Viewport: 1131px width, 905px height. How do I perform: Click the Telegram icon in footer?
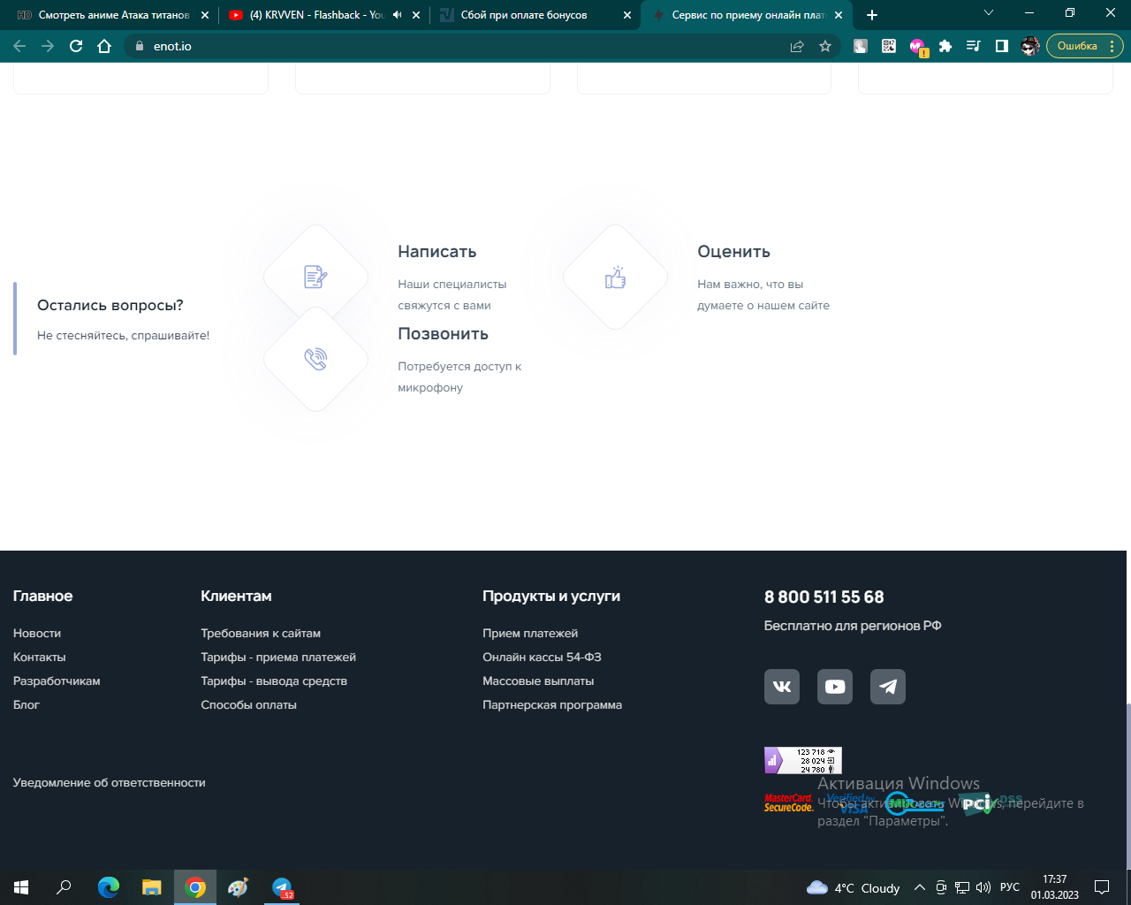coord(887,687)
